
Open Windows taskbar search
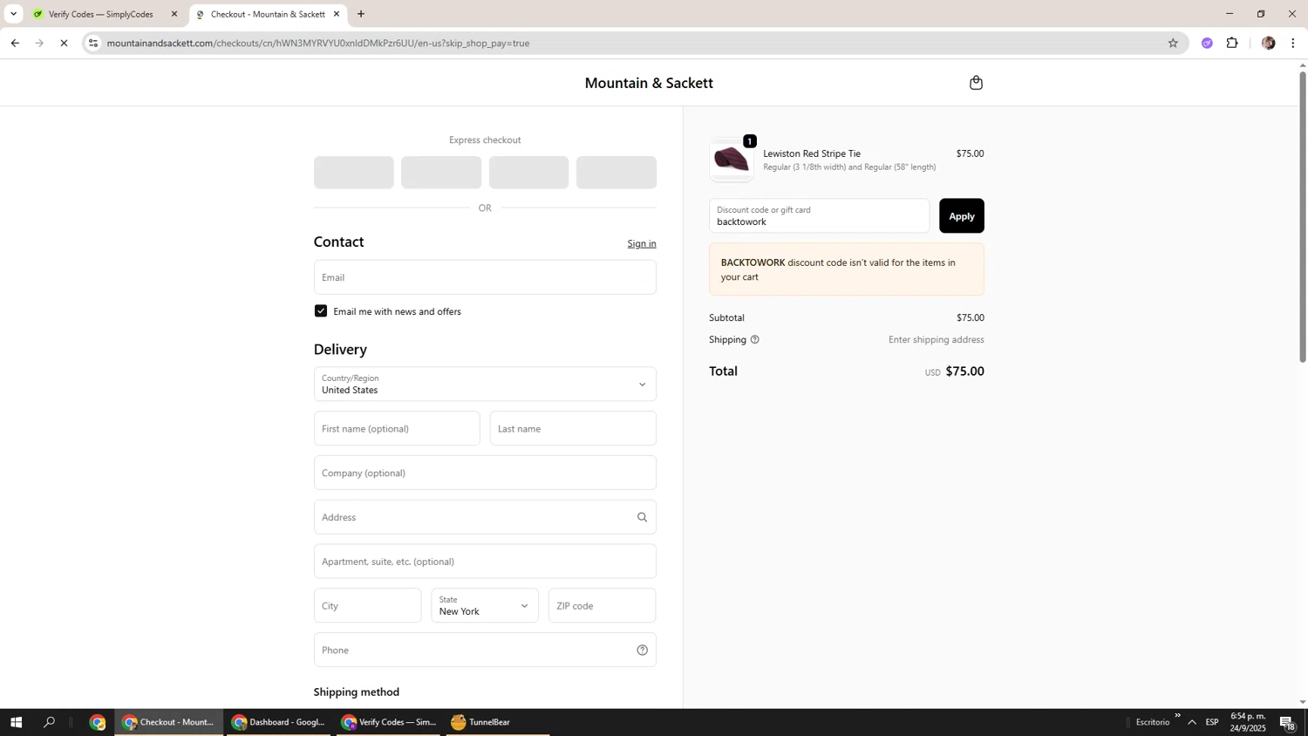[50, 722]
